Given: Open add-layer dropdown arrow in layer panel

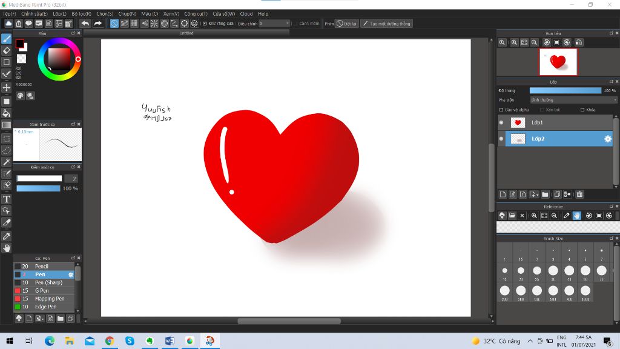Looking at the screenshot, I should [x=534, y=194].
